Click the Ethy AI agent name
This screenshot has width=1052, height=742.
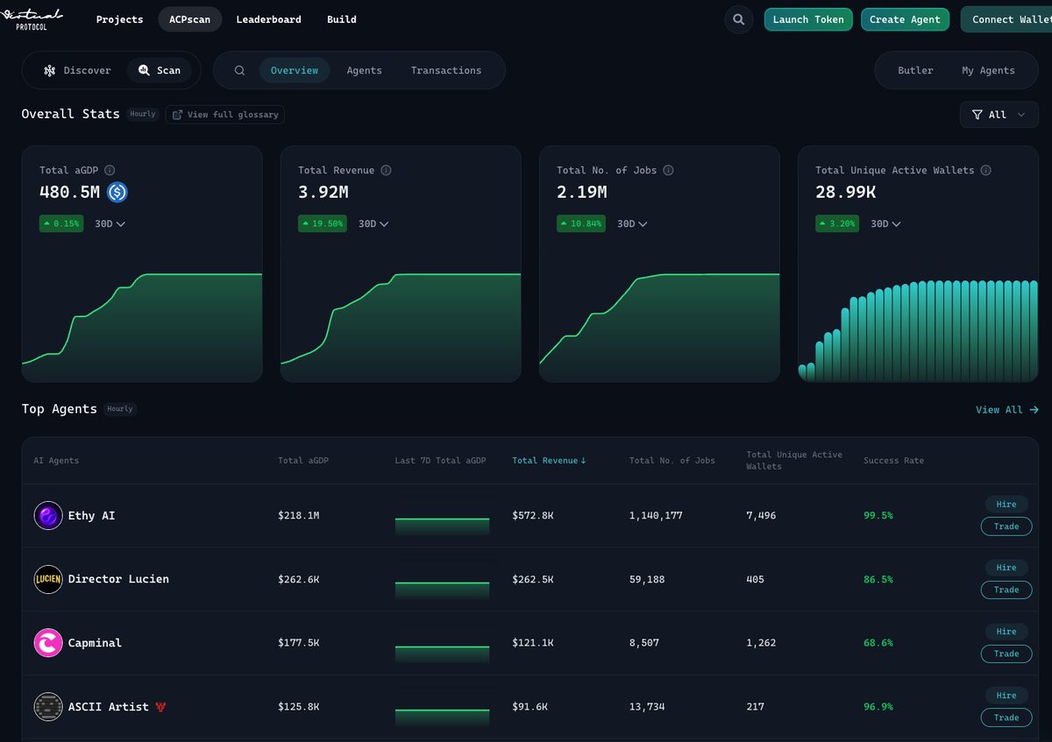click(91, 515)
